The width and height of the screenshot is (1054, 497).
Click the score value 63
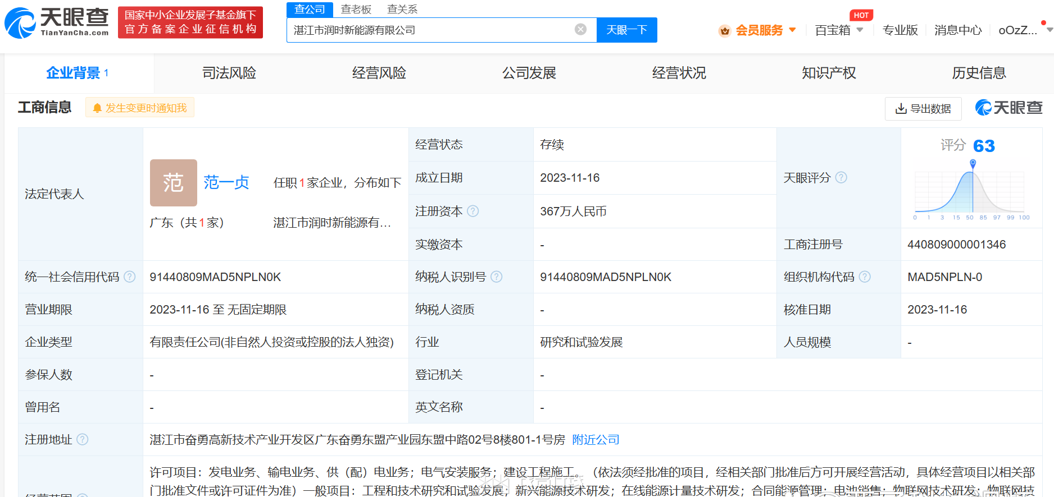click(x=984, y=146)
